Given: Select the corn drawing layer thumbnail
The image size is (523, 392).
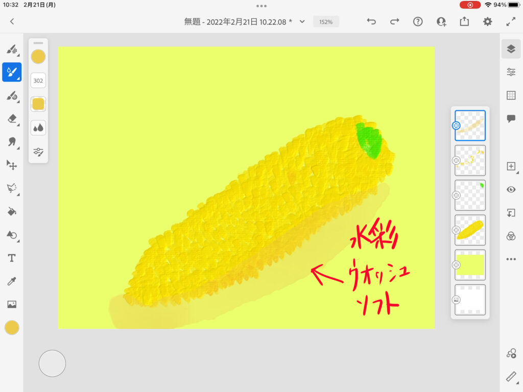Looking at the screenshot, I should (x=470, y=230).
